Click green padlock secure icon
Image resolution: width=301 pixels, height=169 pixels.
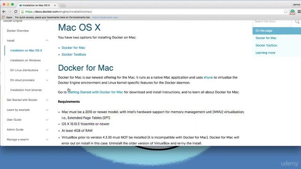tap(22, 12)
